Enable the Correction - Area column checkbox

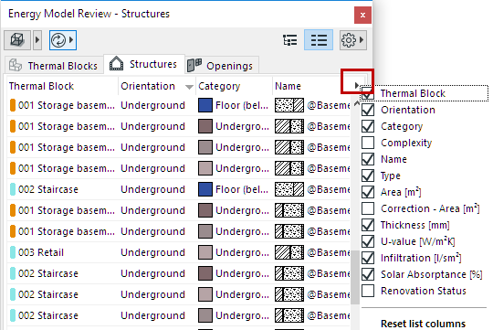coord(368,208)
